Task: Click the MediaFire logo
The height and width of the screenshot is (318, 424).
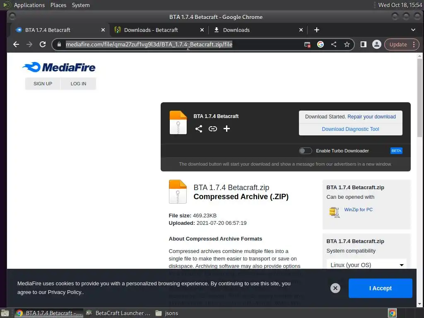Action: tap(59, 67)
